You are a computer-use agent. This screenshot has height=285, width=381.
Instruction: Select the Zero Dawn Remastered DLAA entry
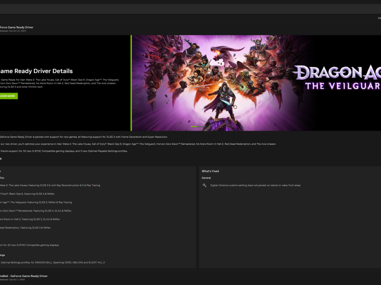tap(35, 211)
